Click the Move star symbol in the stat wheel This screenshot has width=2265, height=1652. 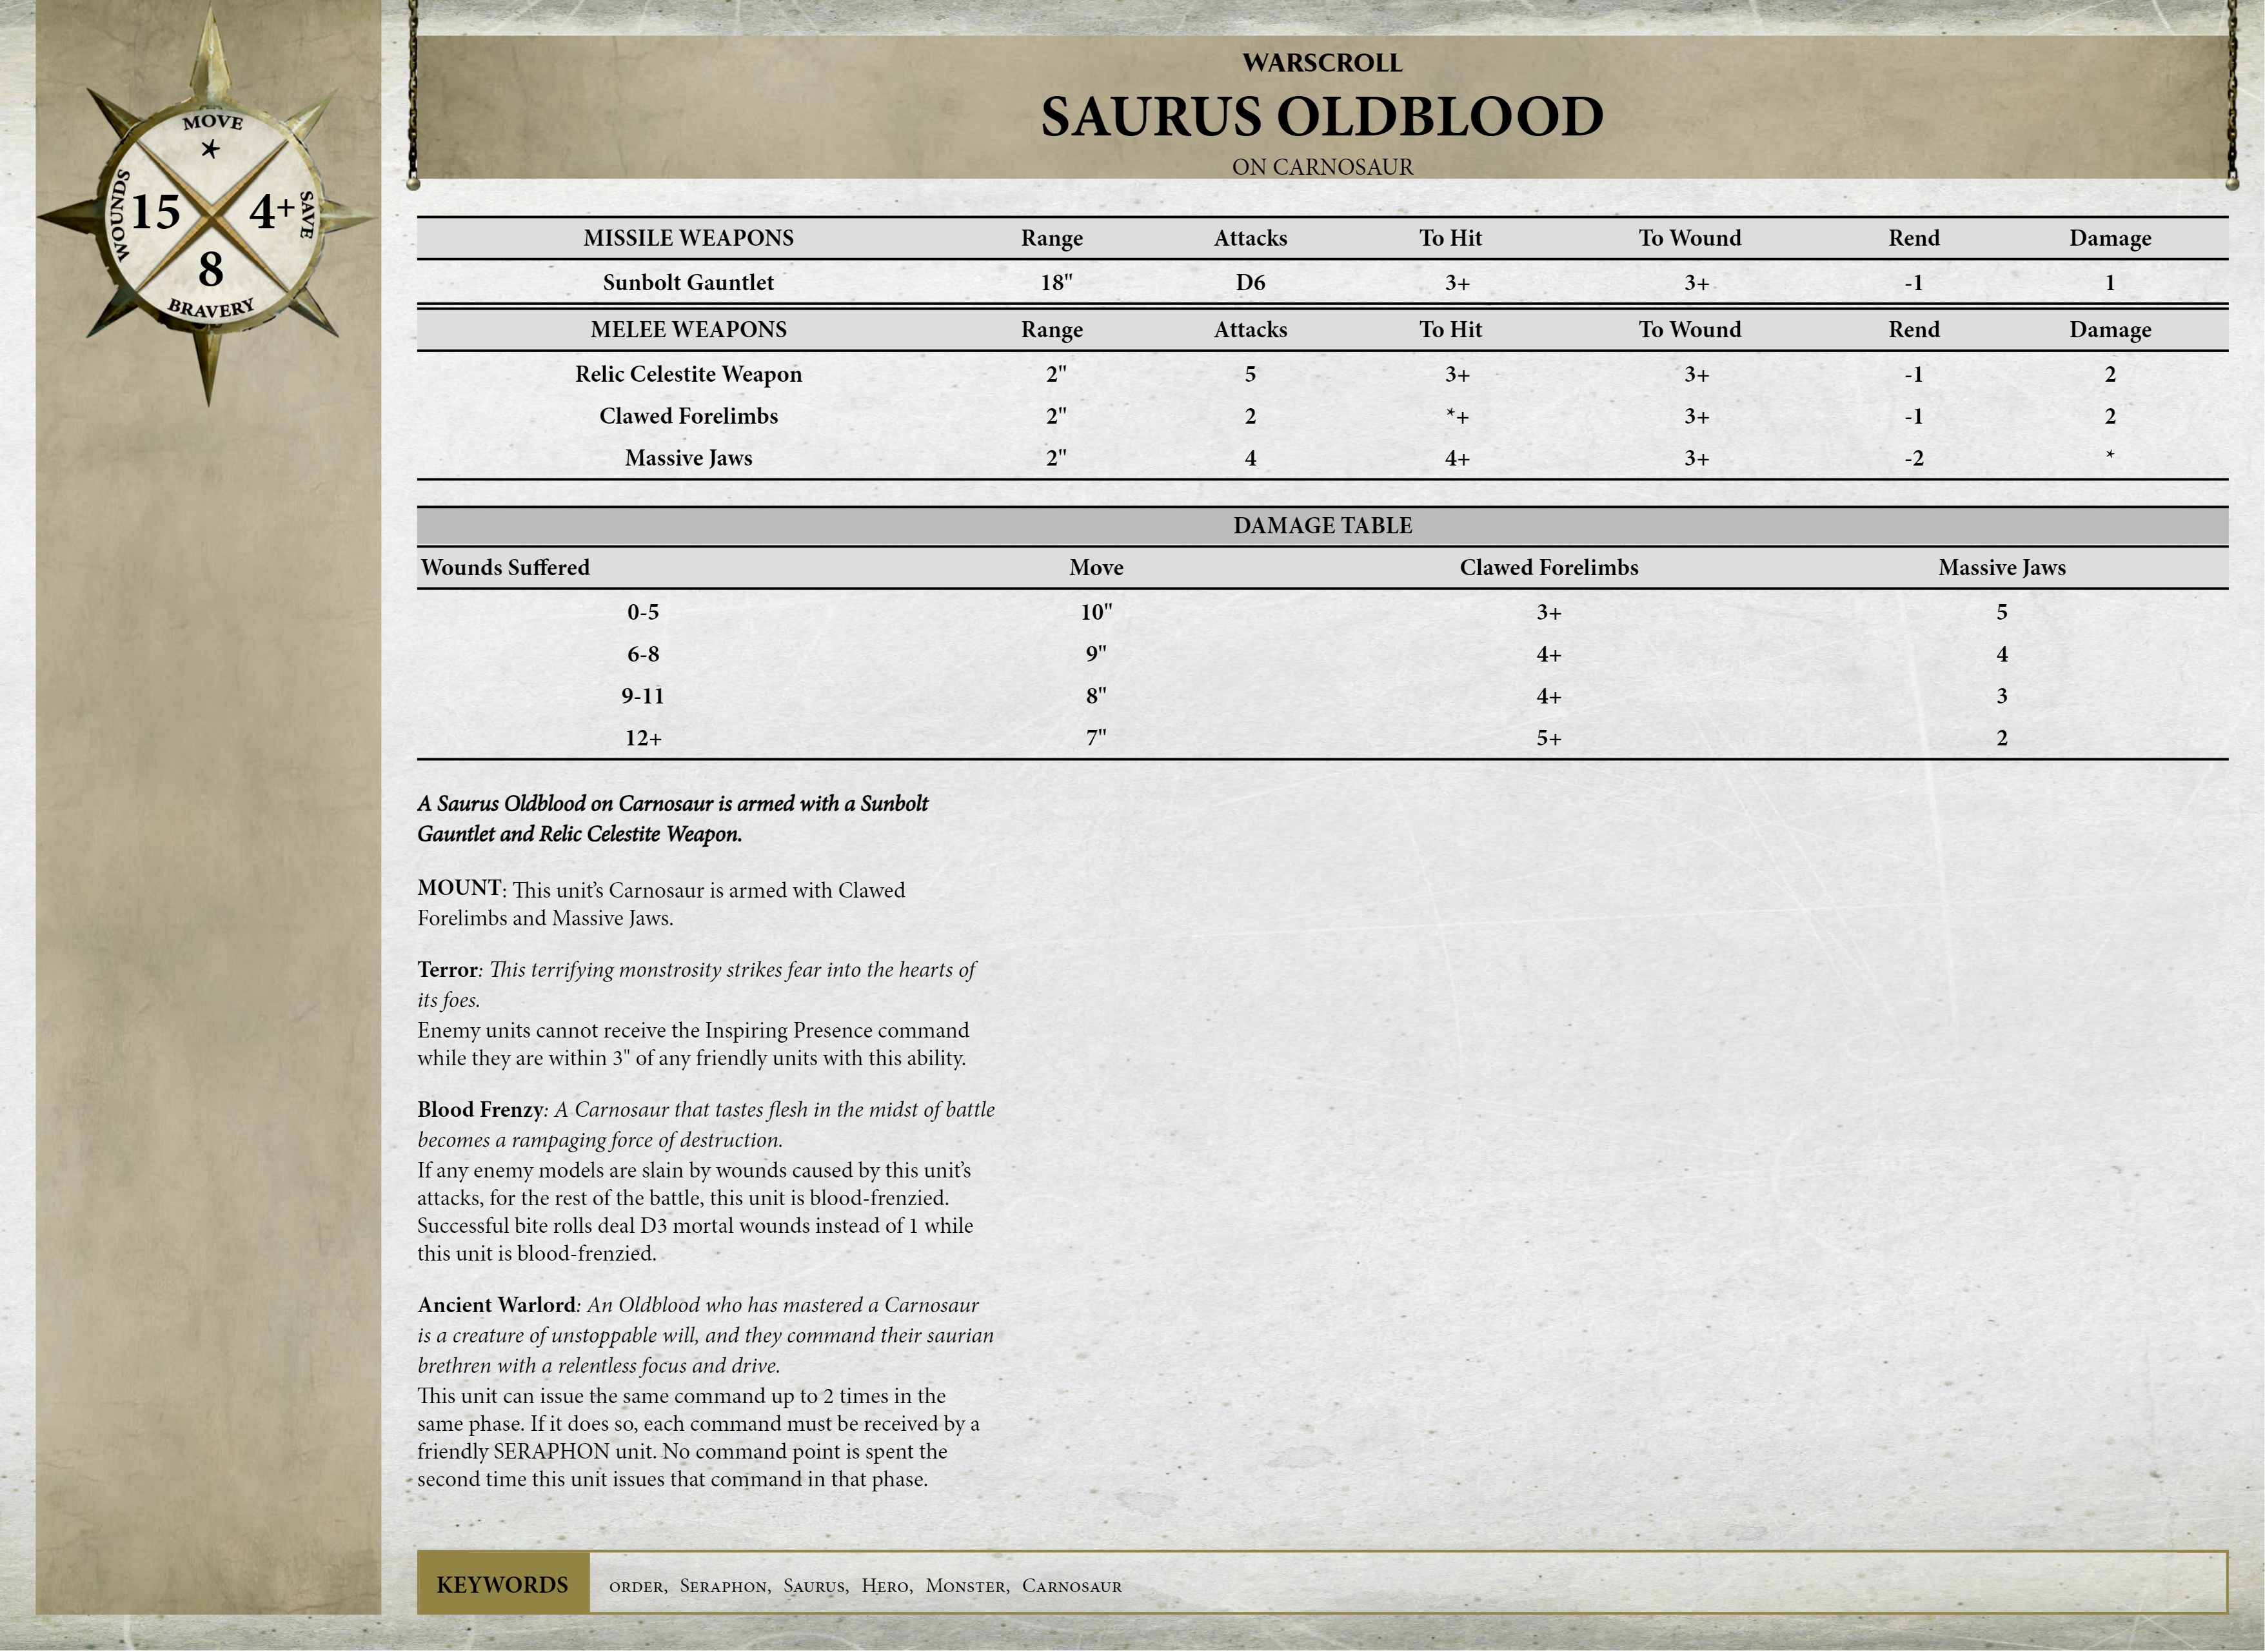point(210,150)
